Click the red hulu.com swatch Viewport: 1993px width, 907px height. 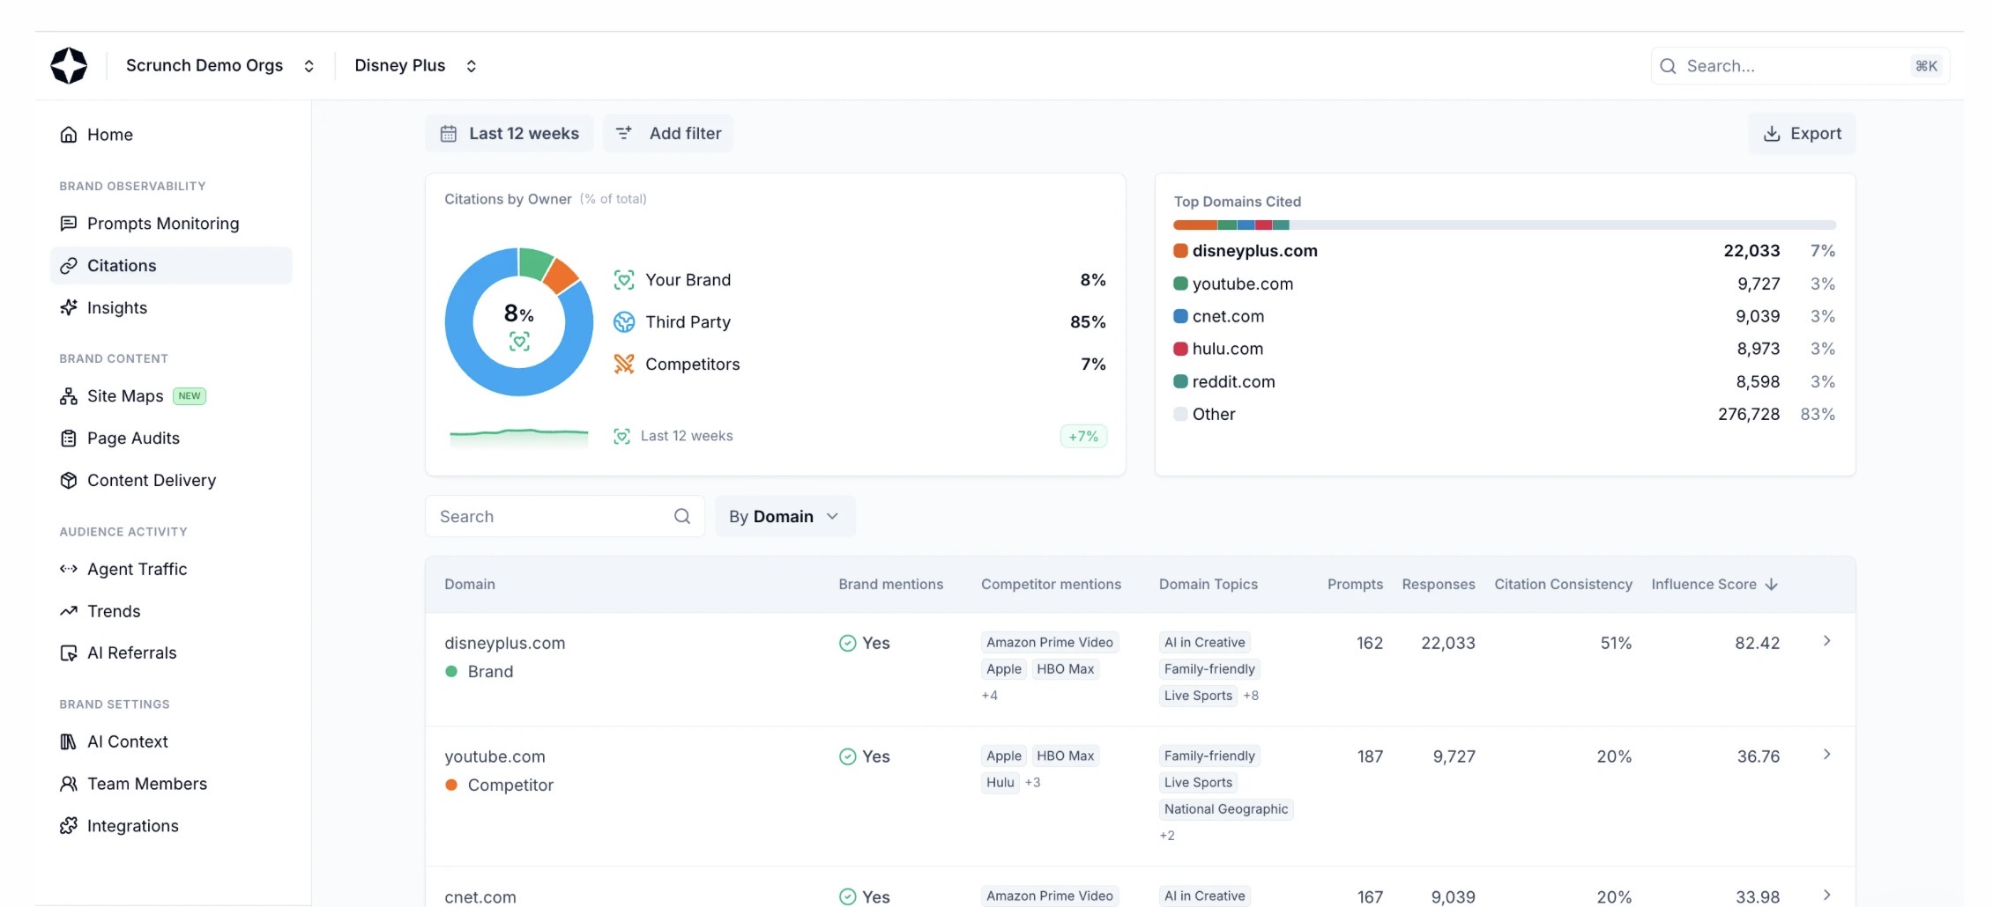click(1180, 349)
